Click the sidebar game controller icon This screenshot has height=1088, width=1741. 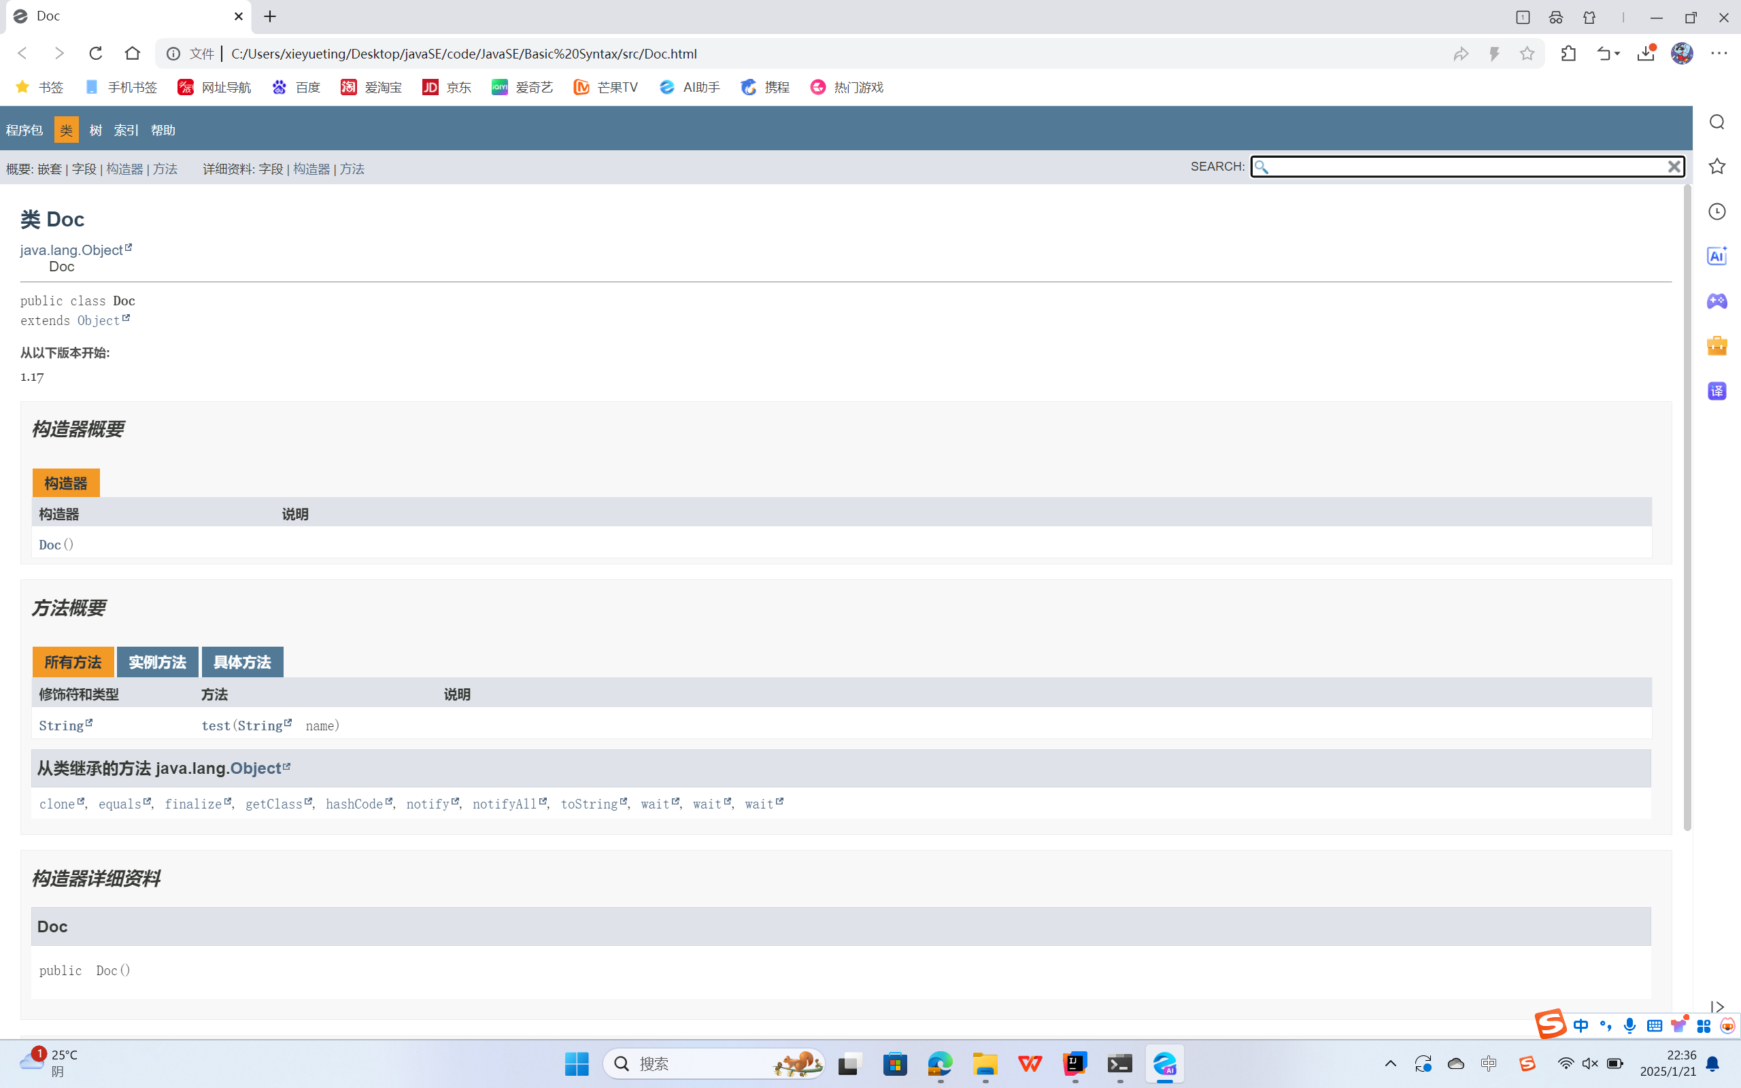pos(1717,301)
